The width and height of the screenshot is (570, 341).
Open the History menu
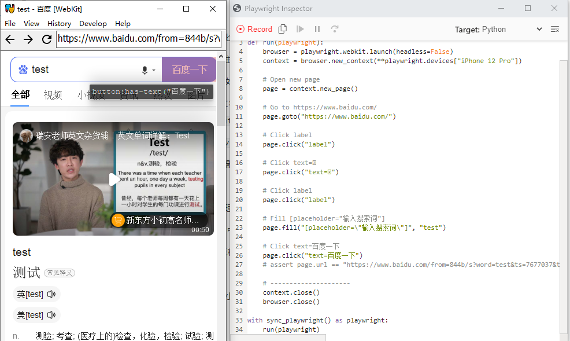59,24
